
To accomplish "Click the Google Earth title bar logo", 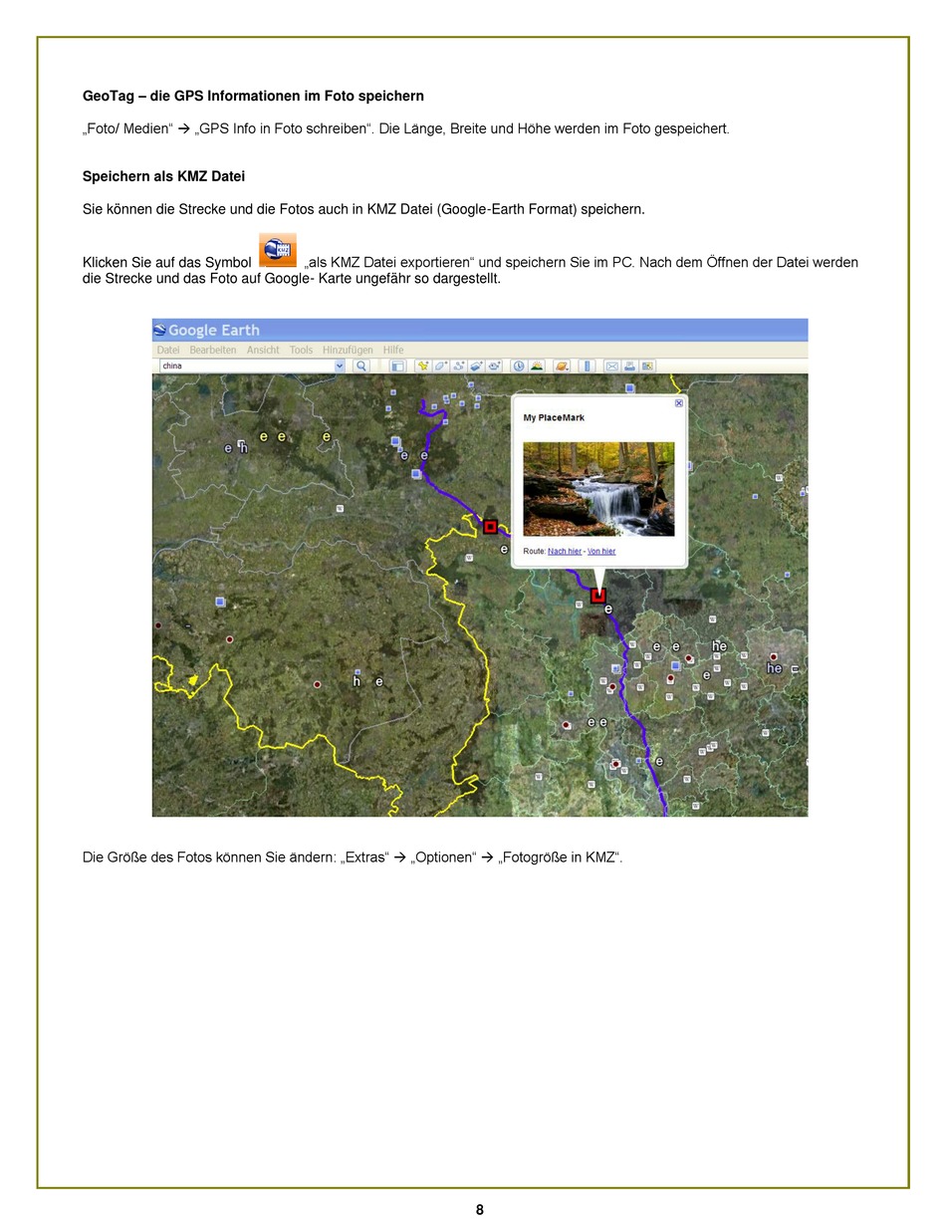I will pyautogui.click(x=160, y=330).
